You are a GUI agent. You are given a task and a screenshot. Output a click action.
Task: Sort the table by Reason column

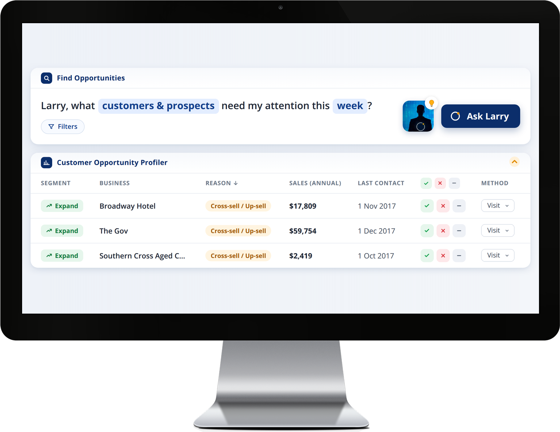tap(221, 183)
